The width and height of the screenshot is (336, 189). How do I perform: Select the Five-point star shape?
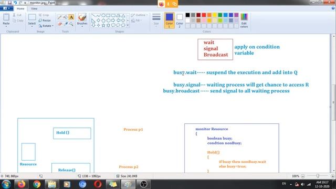(x=103, y=25)
